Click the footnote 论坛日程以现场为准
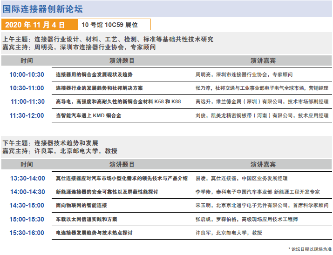Viewport: 333px width, 255px height. (310, 249)
